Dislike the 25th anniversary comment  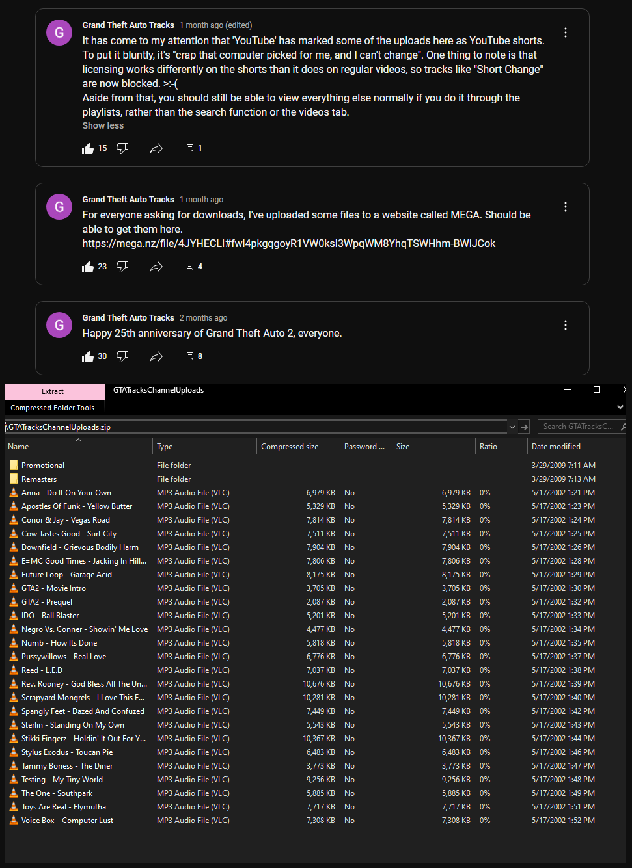click(x=122, y=357)
